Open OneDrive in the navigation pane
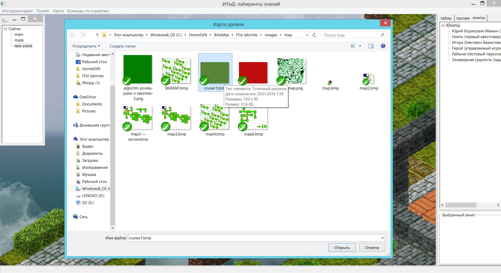The height and width of the screenshot is (273, 501). point(85,97)
